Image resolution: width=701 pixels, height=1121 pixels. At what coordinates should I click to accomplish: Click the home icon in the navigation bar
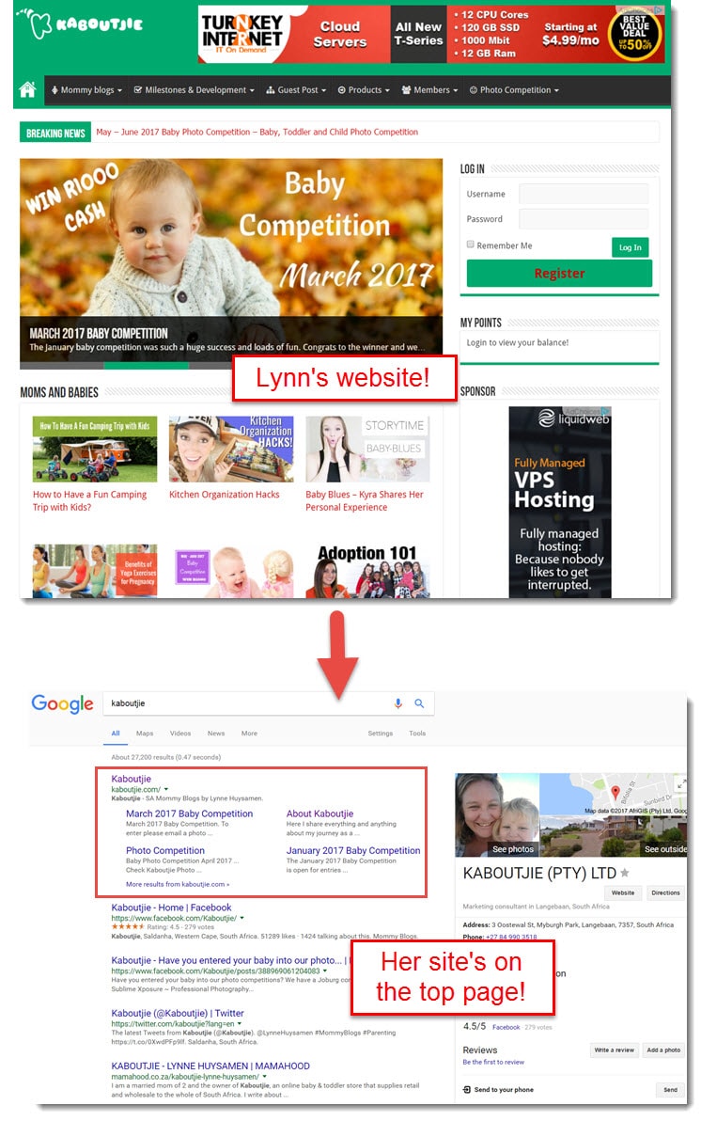[27, 90]
